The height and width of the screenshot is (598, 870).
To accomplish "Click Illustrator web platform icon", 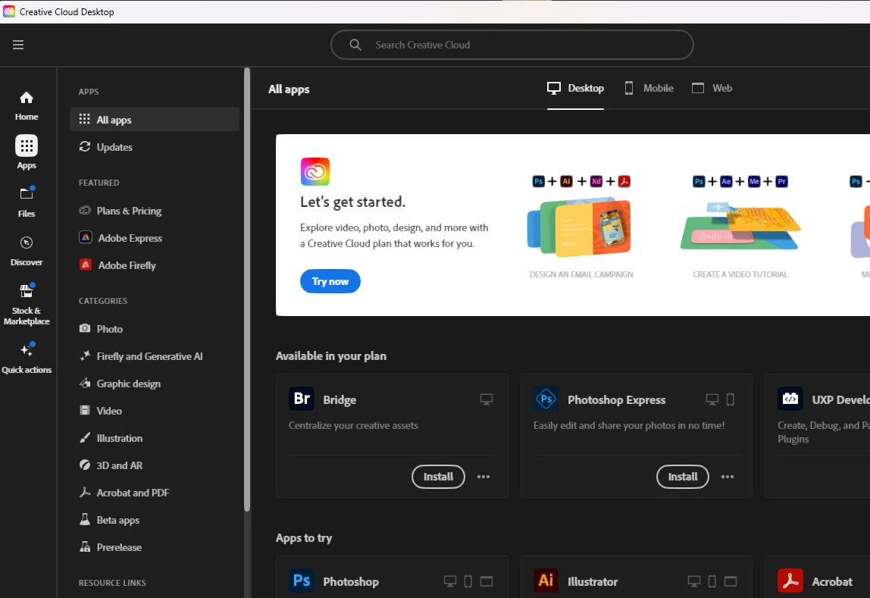I will 731,581.
